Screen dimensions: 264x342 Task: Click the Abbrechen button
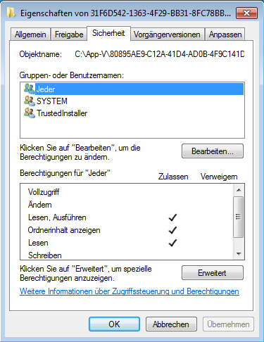[x=171, y=324]
